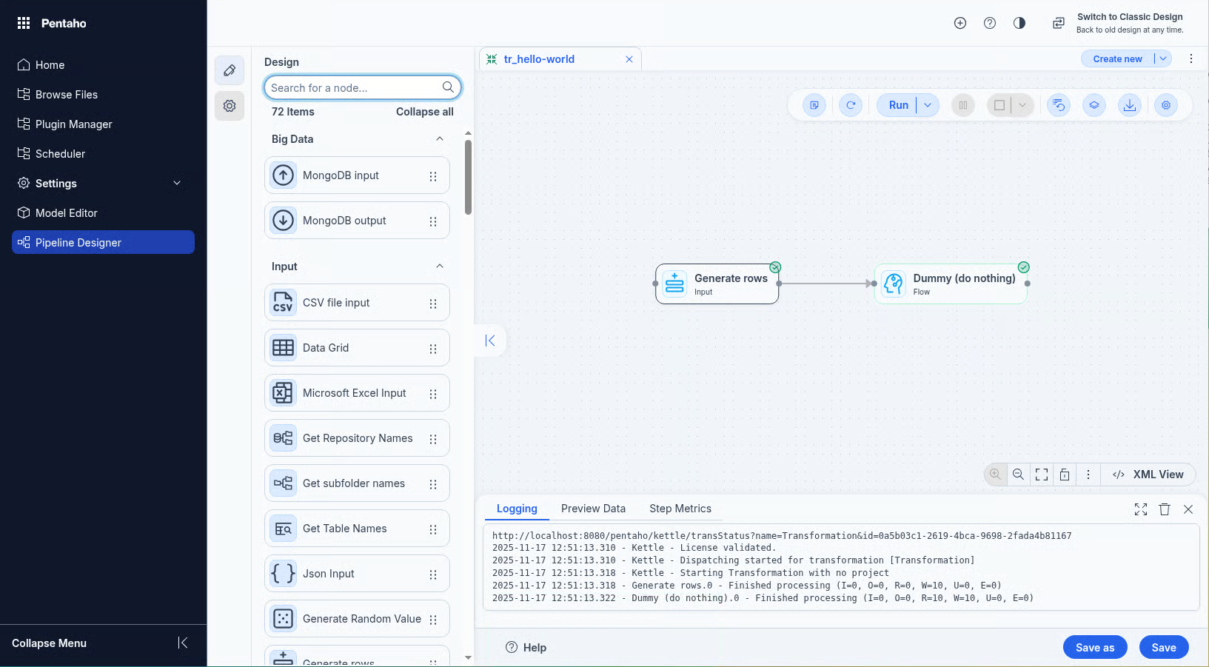Click the Design panel vertical scrollbar
This screenshot has height=667, width=1209.
[x=468, y=178]
